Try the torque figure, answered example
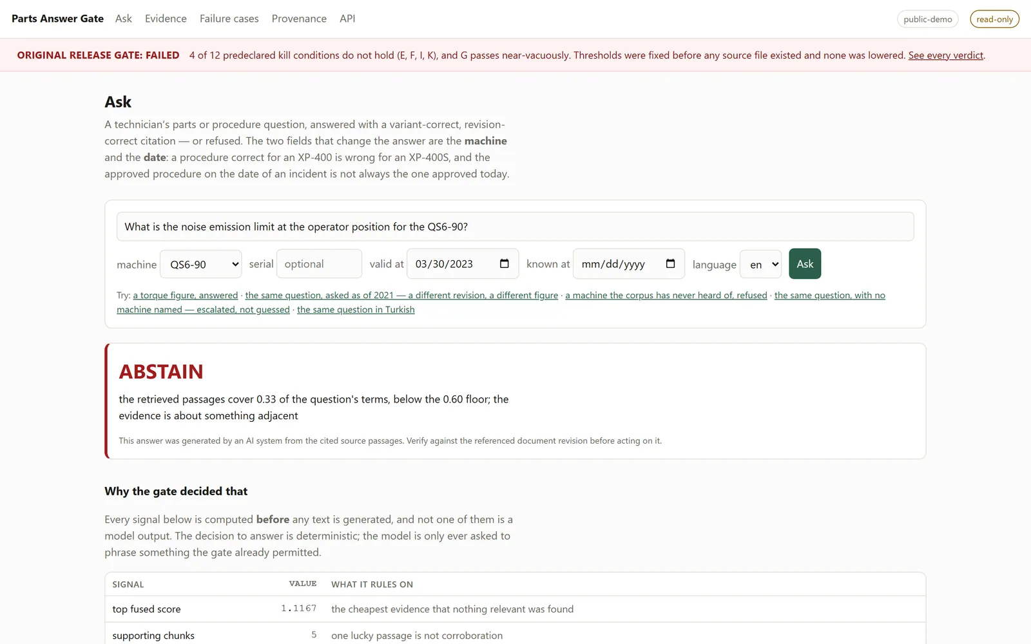The height and width of the screenshot is (644, 1031). [186, 295]
